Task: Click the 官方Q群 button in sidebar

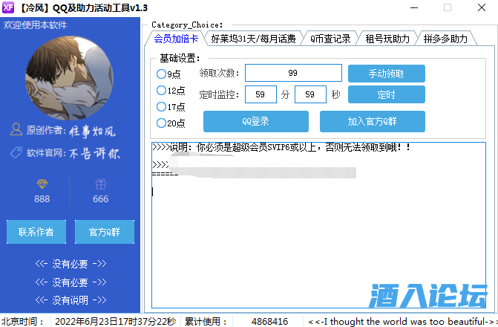Action: (105, 232)
